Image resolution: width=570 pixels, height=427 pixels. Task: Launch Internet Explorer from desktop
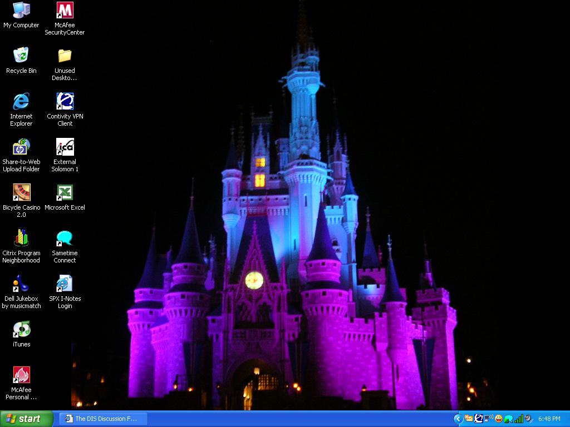tap(21, 110)
